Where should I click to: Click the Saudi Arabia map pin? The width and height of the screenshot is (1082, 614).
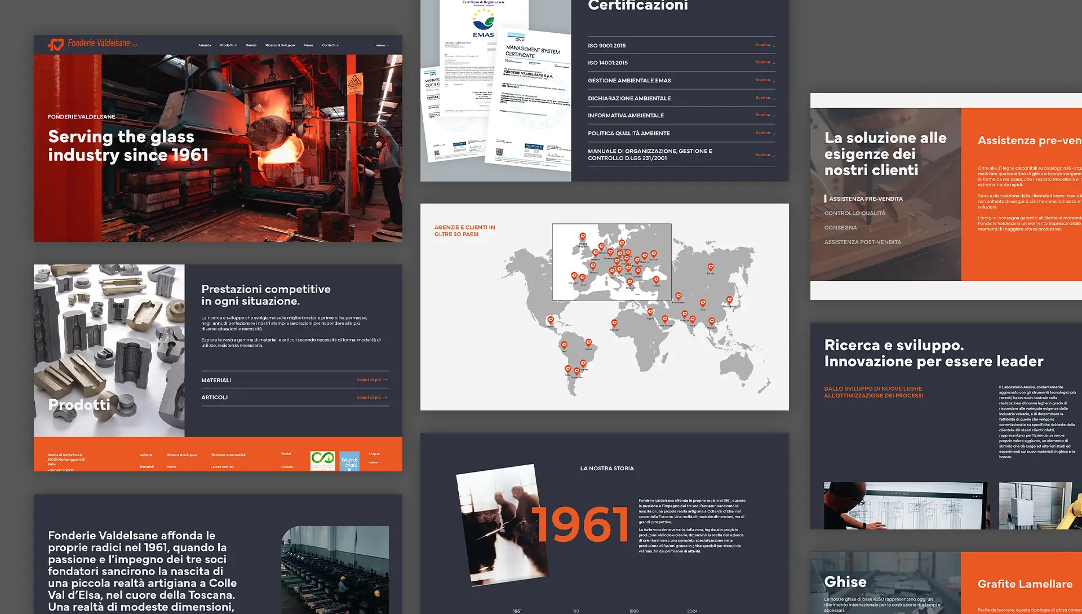click(665, 319)
